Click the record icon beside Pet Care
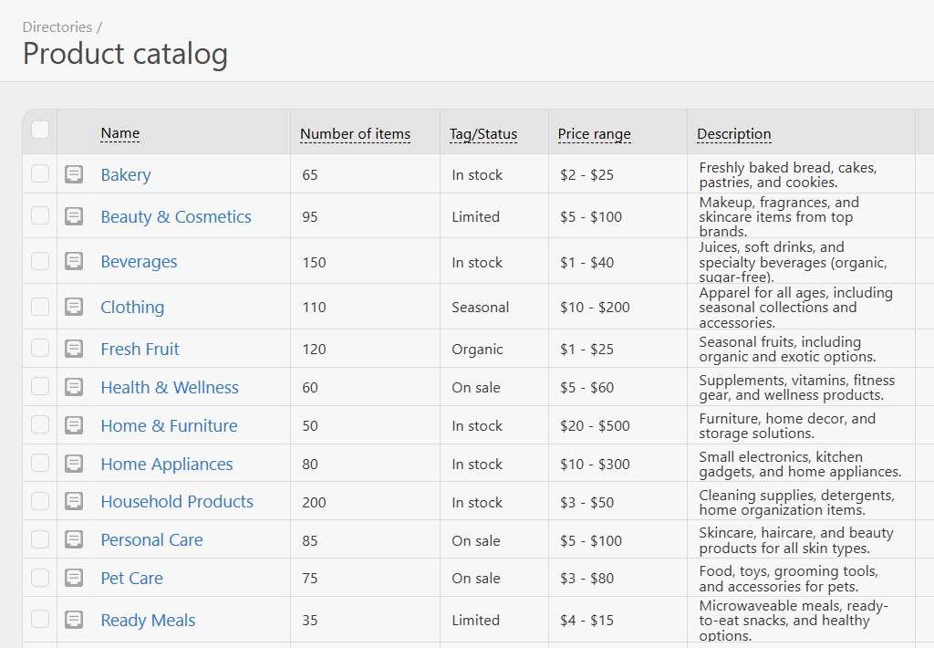Image resolution: width=934 pixels, height=648 pixels. pyautogui.click(x=74, y=578)
